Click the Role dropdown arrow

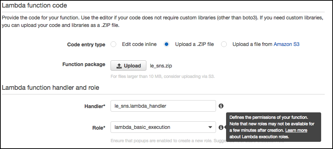(x=210, y=127)
